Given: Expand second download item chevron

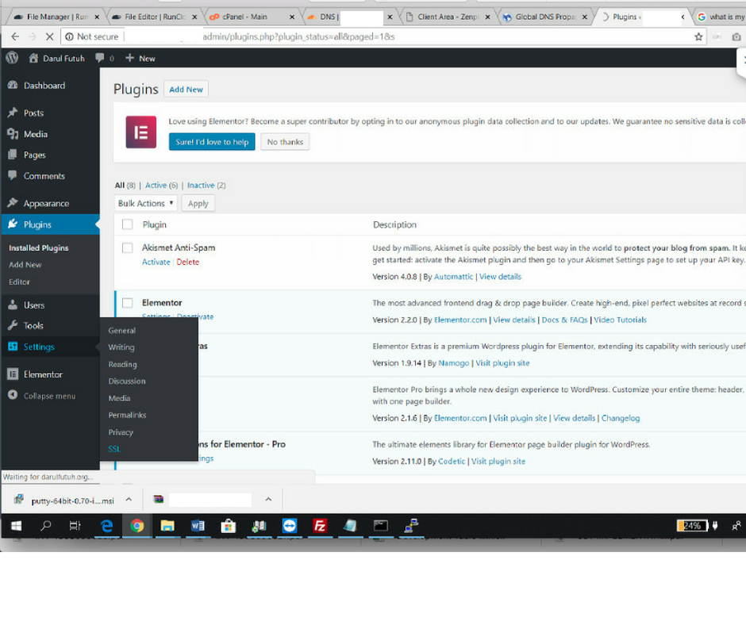Looking at the screenshot, I should 268,500.
